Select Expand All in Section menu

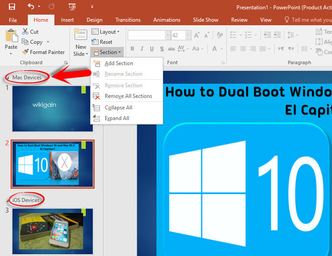127,118
